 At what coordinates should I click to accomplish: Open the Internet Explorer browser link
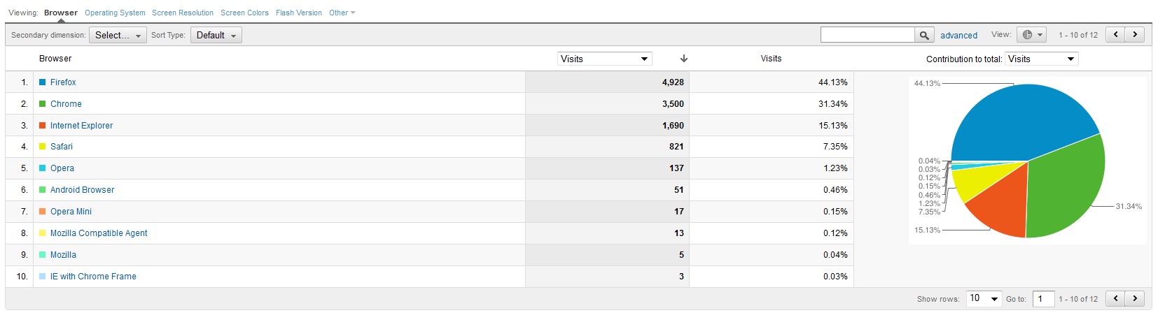(81, 126)
